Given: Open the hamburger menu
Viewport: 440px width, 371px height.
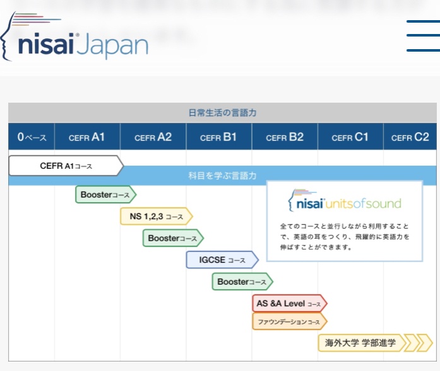Looking at the screenshot, I should [422, 36].
